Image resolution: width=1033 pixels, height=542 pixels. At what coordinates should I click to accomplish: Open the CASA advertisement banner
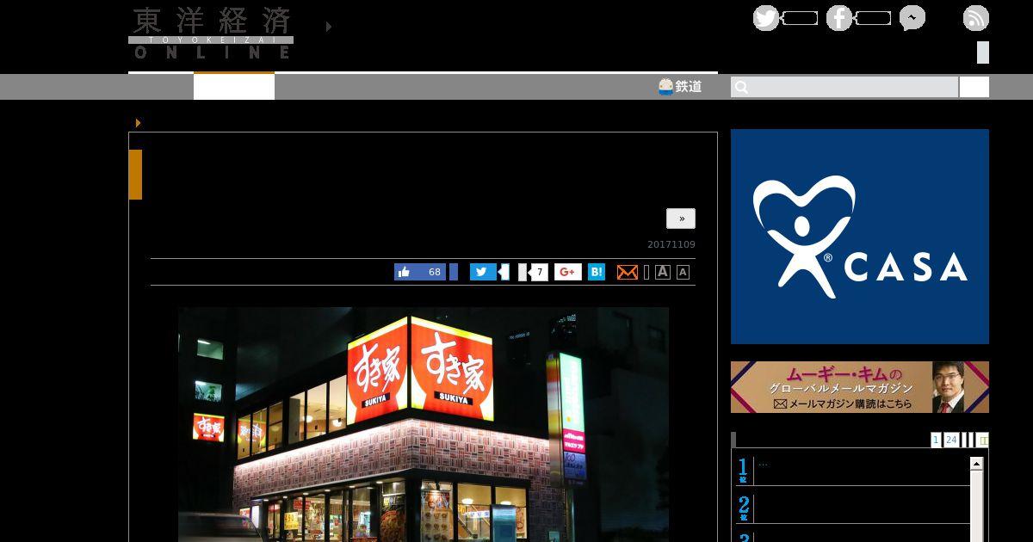point(860,237)
